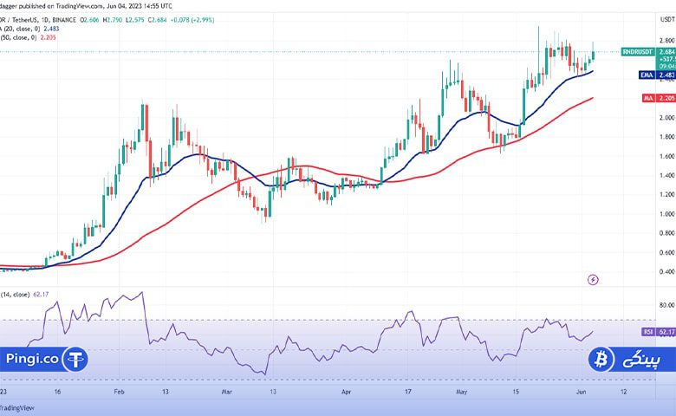Click the change value +0.078 (+2.99%)
The height and width of the screenshot is (416, 676).
(x=192, y=20)
